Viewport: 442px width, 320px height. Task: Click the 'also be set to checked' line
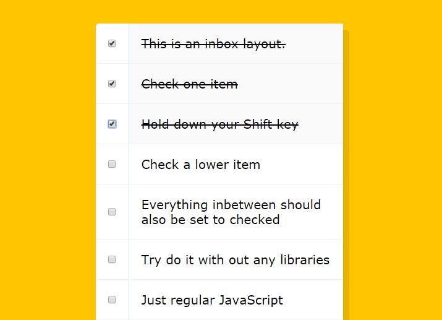210,220
